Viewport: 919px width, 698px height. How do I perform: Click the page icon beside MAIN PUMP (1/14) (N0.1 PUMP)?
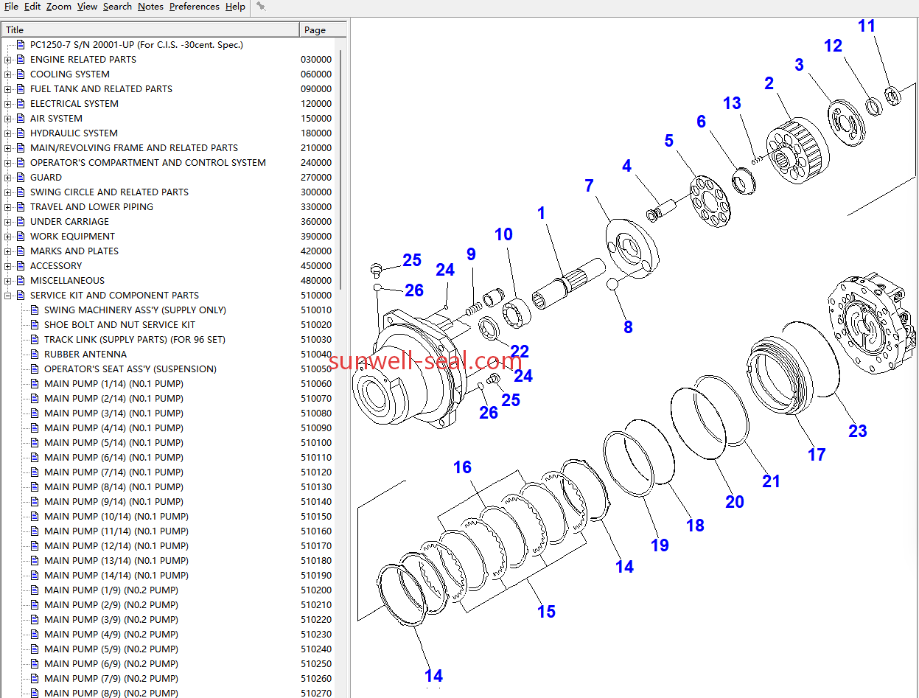coord(34,384)
